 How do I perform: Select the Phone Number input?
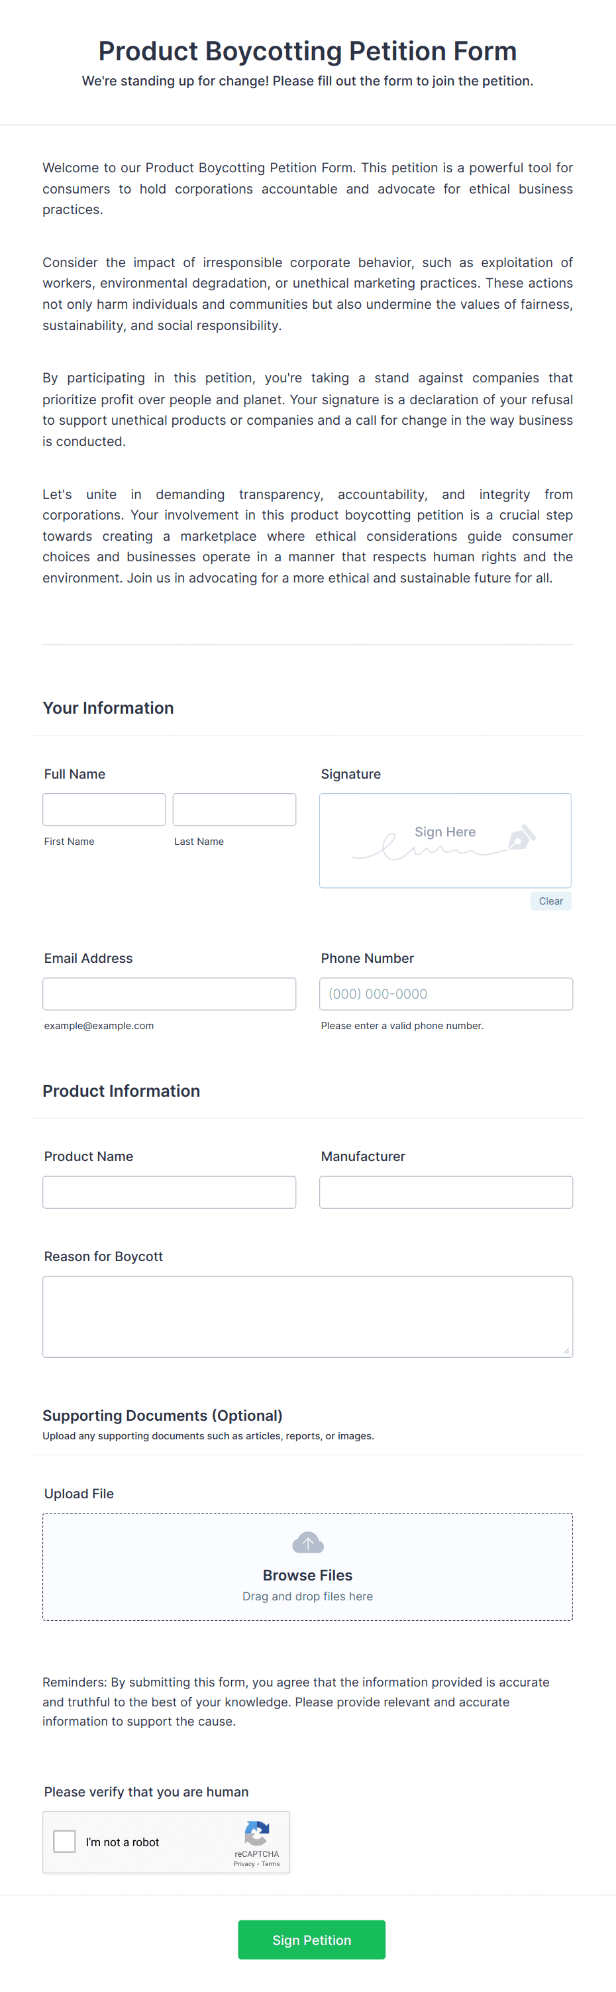coord(446,993)
